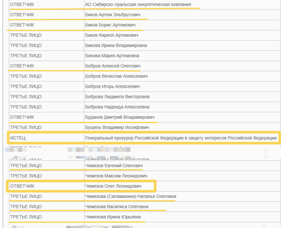Viewport: 281px width, 228px height.
Task: Click on 'Чемезов Евгений Олегович'
Action: (114, 166)
